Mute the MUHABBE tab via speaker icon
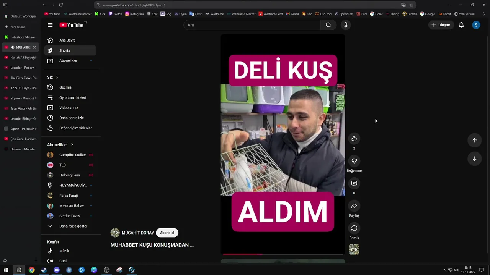The height and width of the screenshot is (275, 490). pos(13,47)
